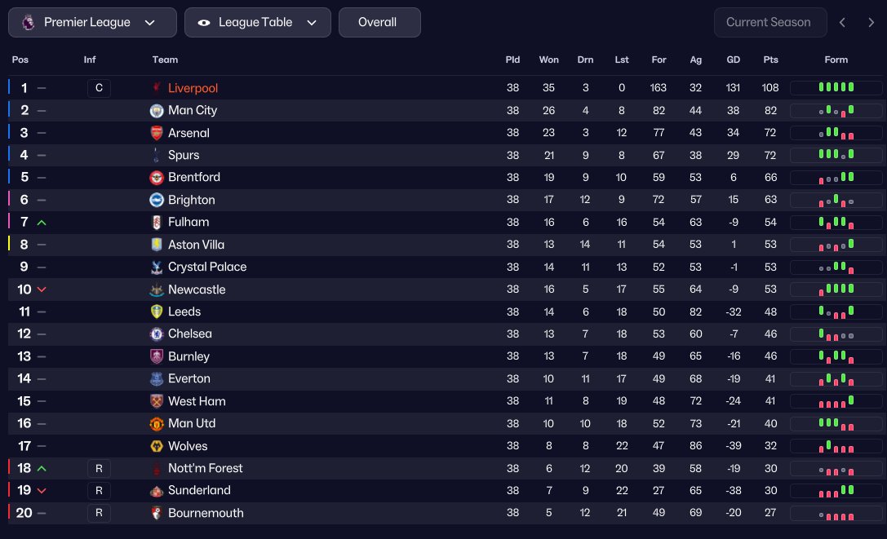Sort table by GD column header
Viewport: 887px width, 539px height.
click(733, 60)
